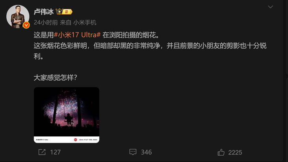Click the 24小时前 timestamp
Screen dimensions: 288x162
point(46,23)
